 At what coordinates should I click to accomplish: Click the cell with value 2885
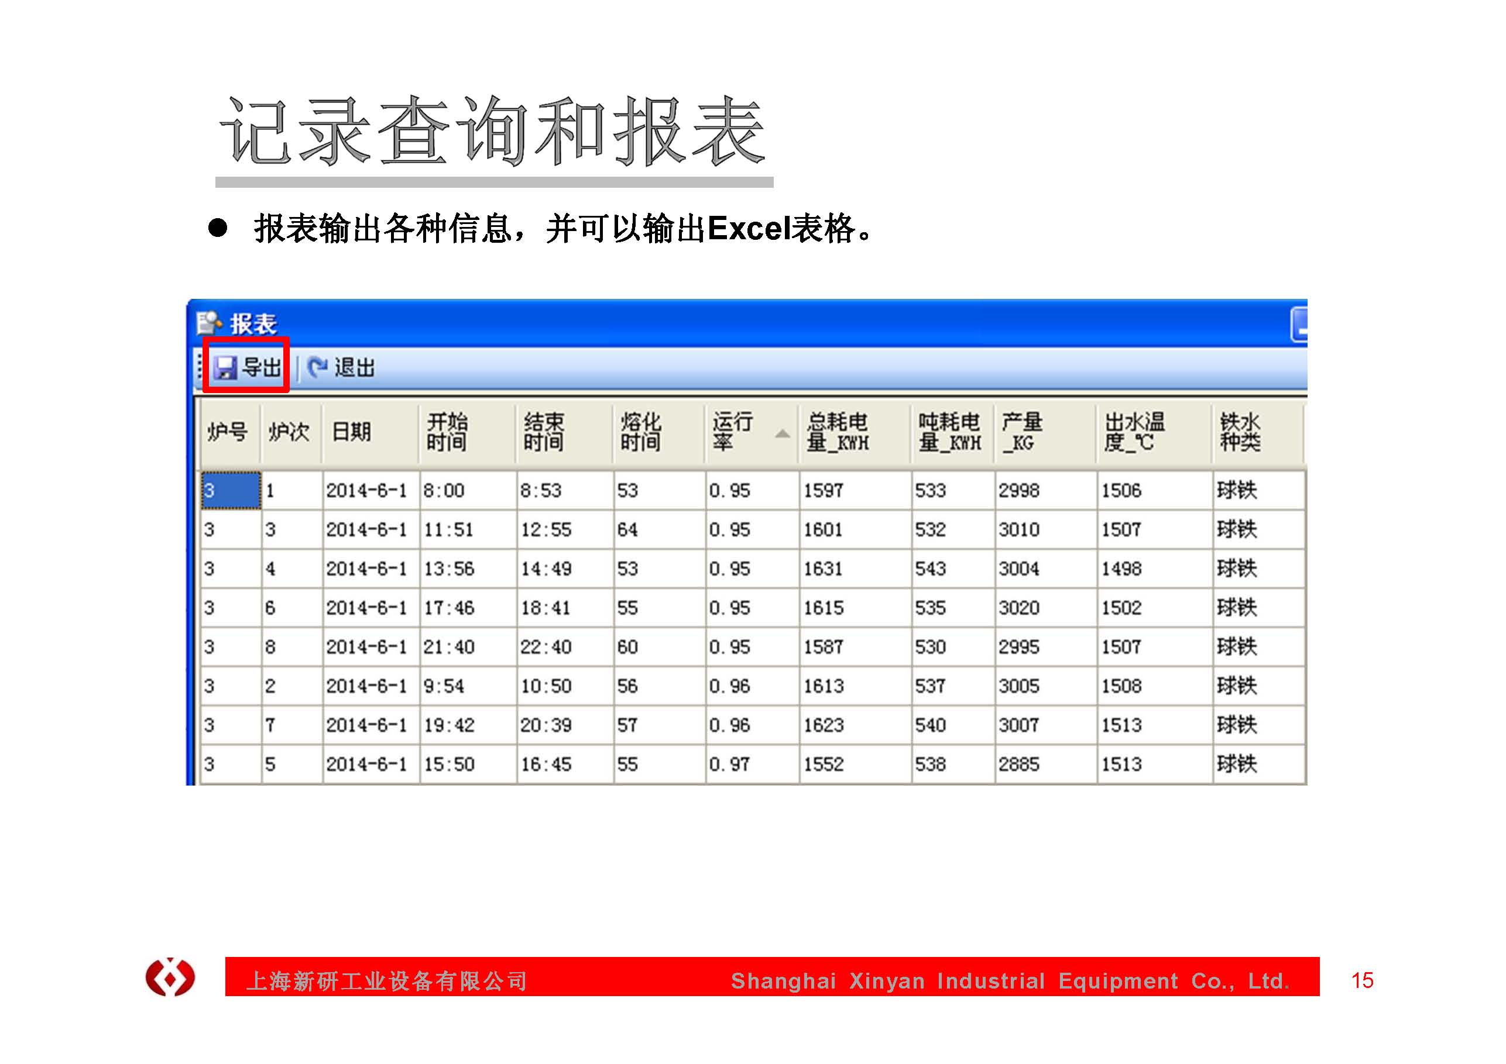(x=1046, y=765)
